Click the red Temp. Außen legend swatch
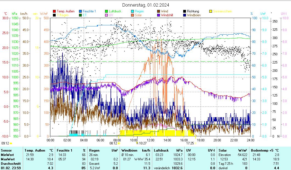This screenshot has width=291, height=170. click(x=54, y=11)
